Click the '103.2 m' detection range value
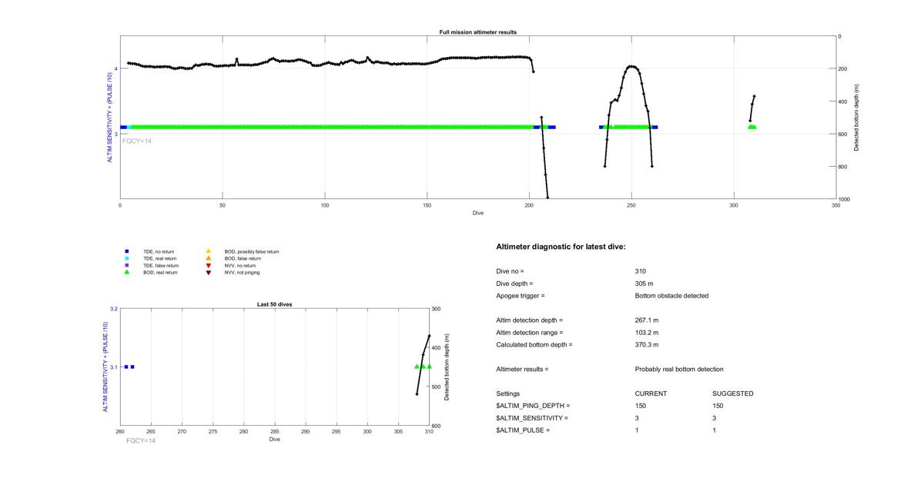The height and width of the screenshot is (478, 924). pyautogui.click(x=647, y=333)
